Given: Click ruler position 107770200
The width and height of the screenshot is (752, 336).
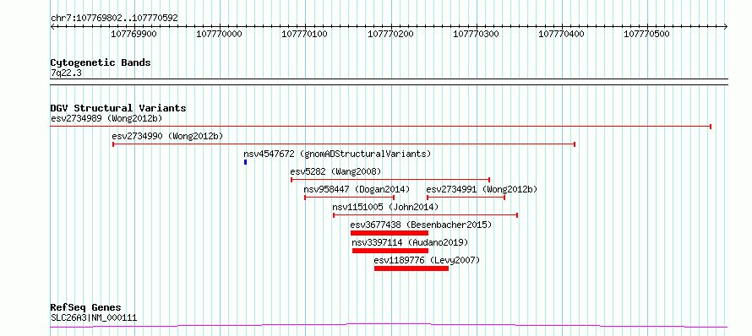Looking at the screenshot, I should point(390,34).
